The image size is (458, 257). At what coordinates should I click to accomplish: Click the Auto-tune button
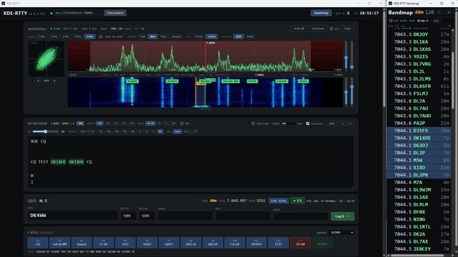(x=318, y=29)
